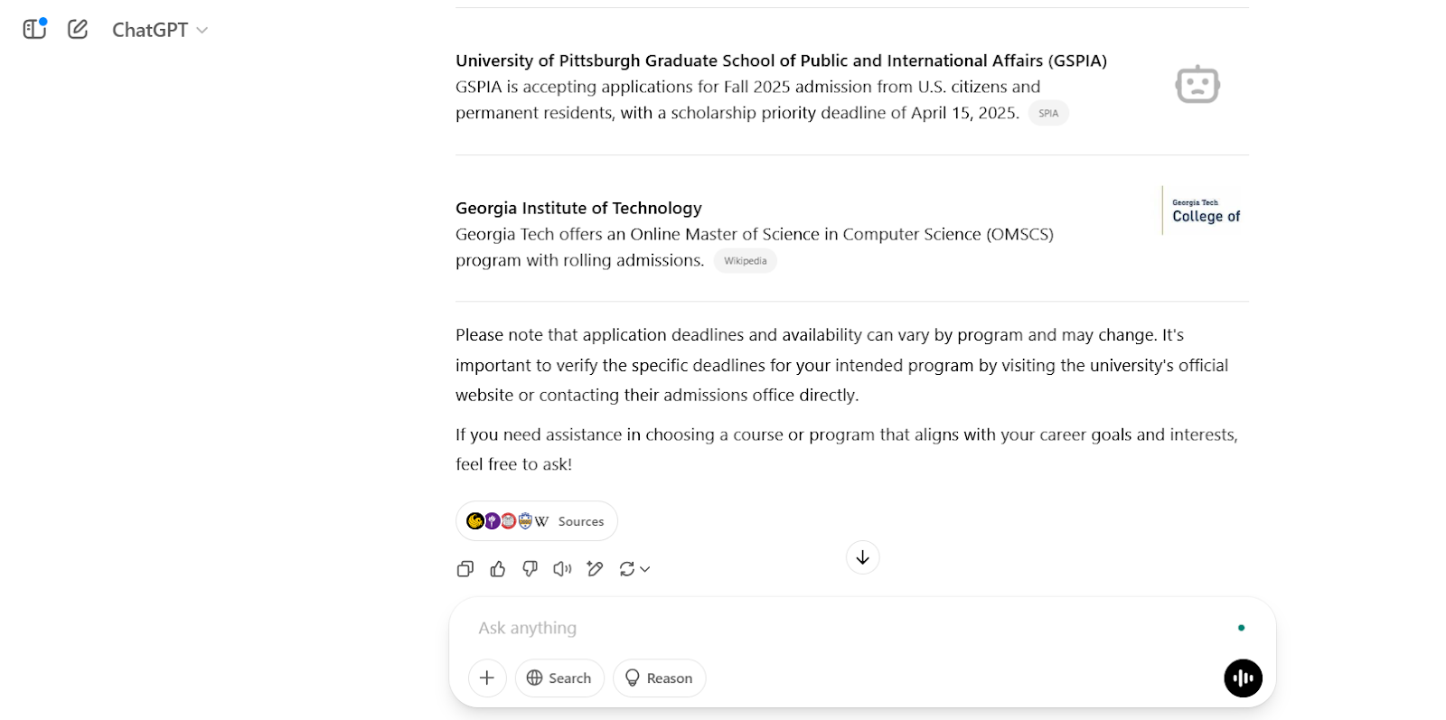Expand the Sources panel

536,520
